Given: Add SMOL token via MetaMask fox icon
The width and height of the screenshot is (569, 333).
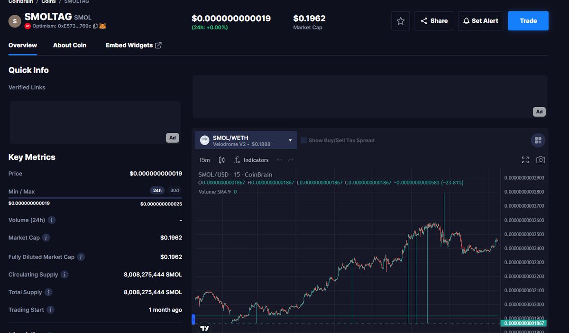Looking at the screenshot, I should 102,26.
